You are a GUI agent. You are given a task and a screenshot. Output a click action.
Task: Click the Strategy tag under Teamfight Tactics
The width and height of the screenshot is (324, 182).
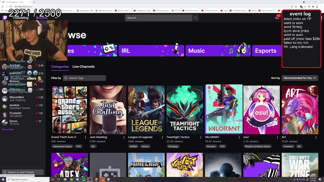(173, 147)
